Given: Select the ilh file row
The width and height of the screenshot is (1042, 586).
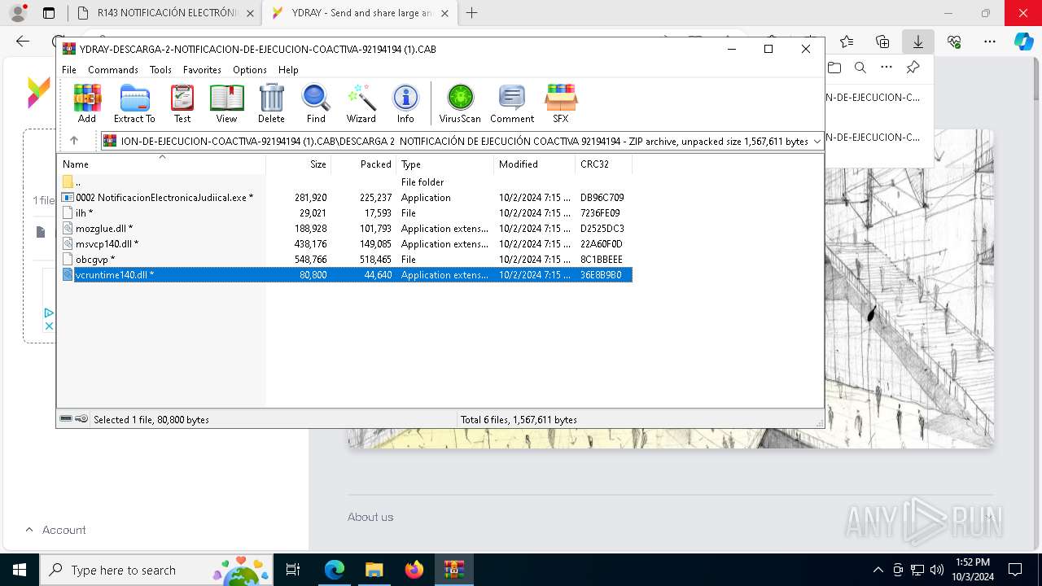Looking at the screenshot, I should tap(345, 213).
